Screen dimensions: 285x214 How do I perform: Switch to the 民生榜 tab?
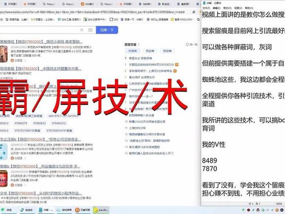click(x=150, y=51)
